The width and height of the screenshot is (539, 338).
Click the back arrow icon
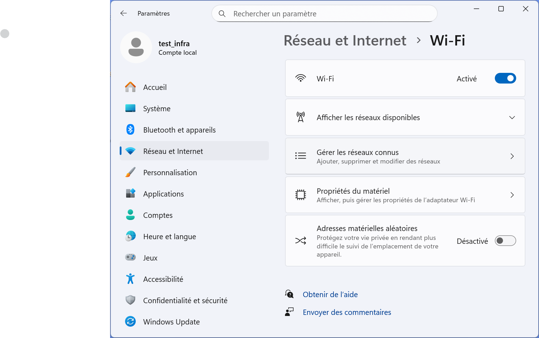coord(124,14)
